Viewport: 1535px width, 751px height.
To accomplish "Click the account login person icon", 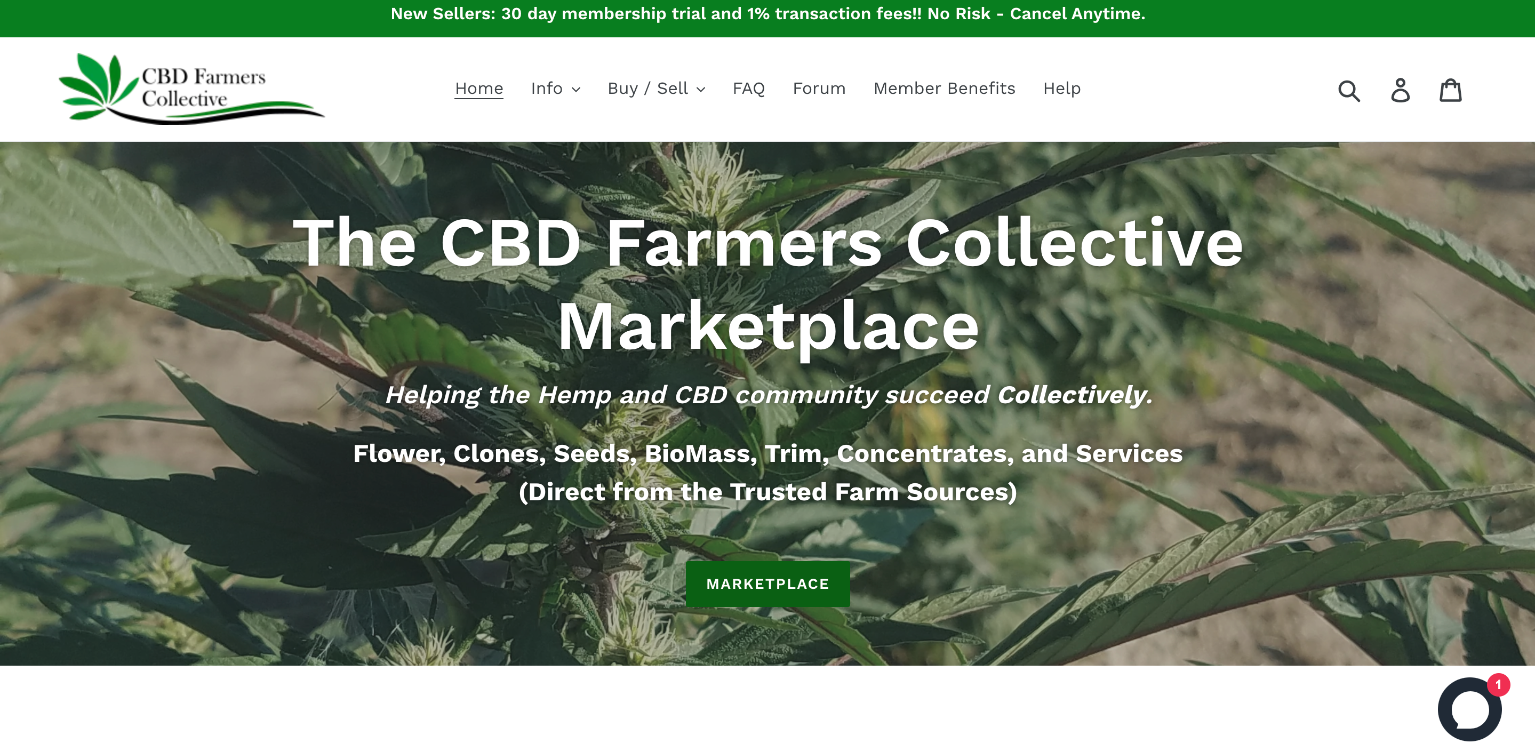I will click(x=1401, y=91).
